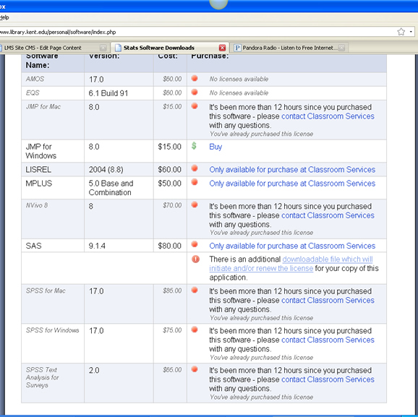The height and width of the screenshot is (417, 418).
Task: Click the AMOS software name
Action: [35, 79]
